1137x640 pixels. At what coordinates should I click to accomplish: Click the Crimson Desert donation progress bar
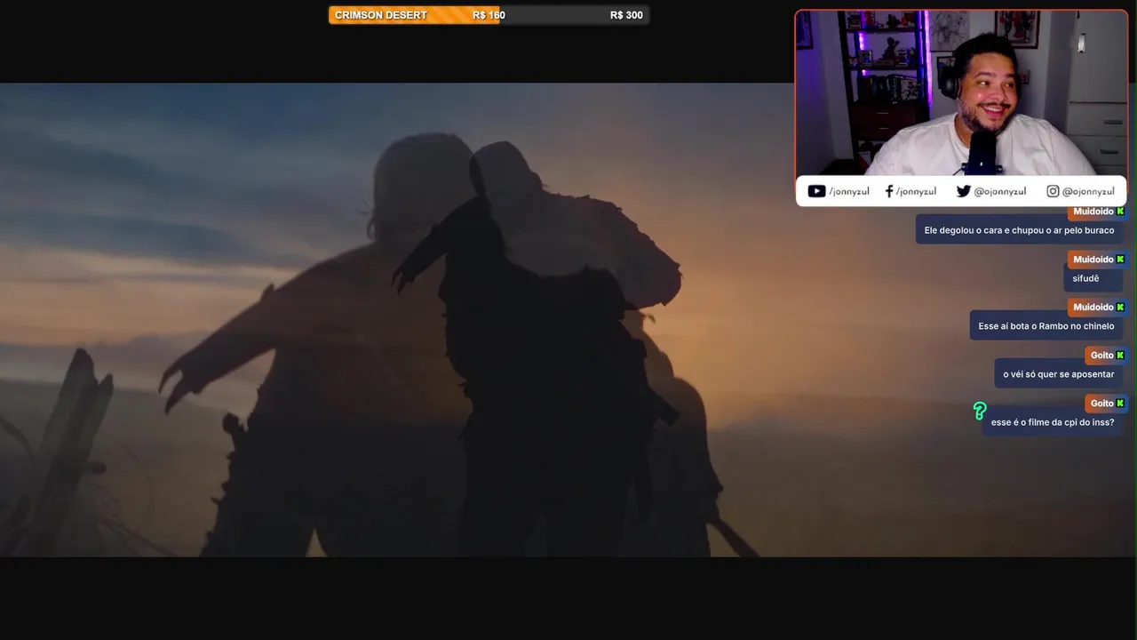click(489, 15)
